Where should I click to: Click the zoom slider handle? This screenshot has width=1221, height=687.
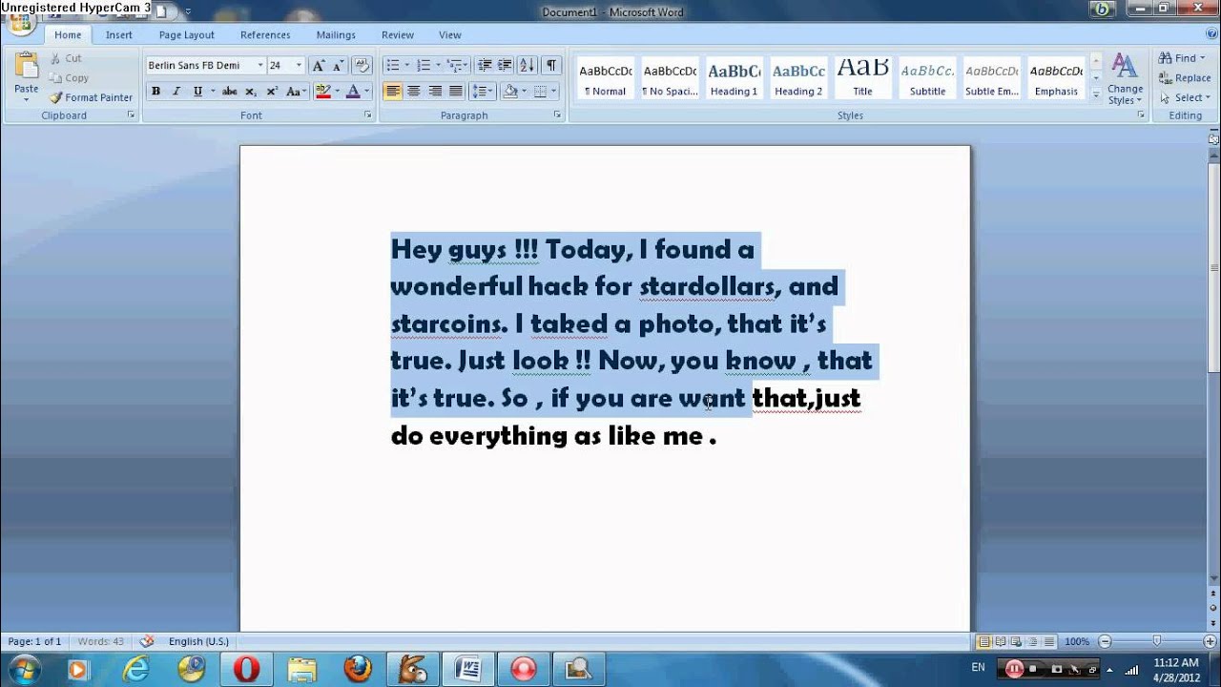point(1157,642)
